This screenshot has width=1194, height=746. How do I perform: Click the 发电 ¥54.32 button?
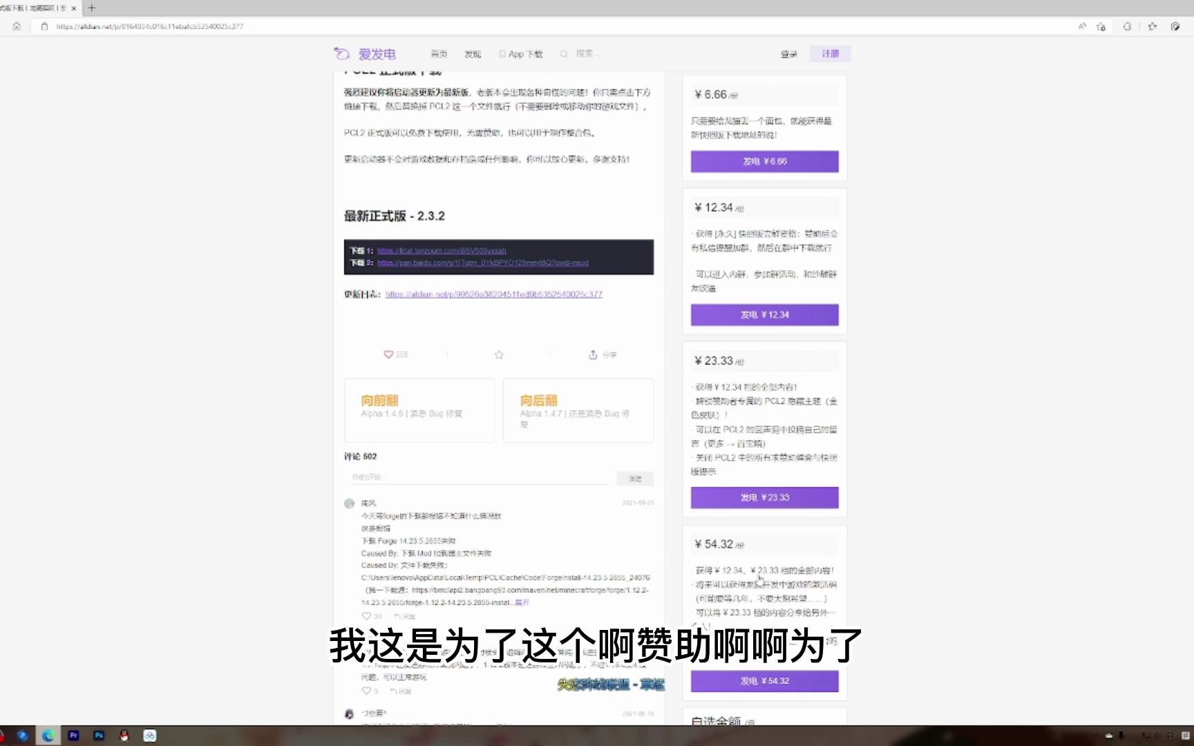click(764, 680)
